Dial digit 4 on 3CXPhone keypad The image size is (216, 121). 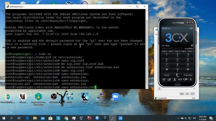[166, 60]
